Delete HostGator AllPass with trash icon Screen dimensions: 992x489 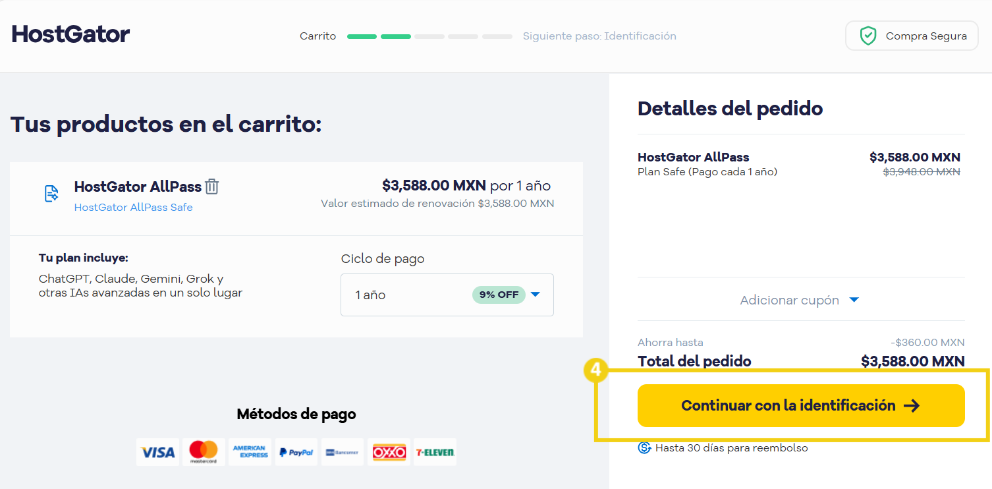(x=211, y=187)
